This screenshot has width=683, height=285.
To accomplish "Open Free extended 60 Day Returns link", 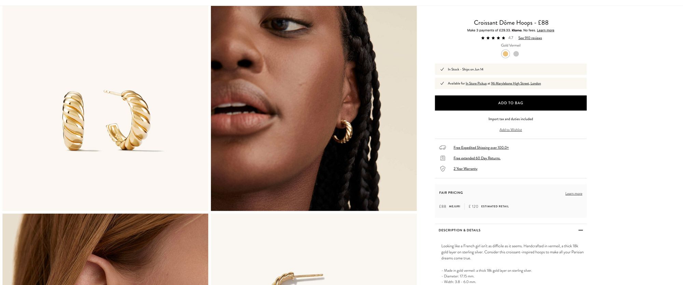I will [x=477, y=158].
